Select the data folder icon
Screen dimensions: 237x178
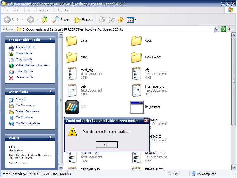point(72,41)
